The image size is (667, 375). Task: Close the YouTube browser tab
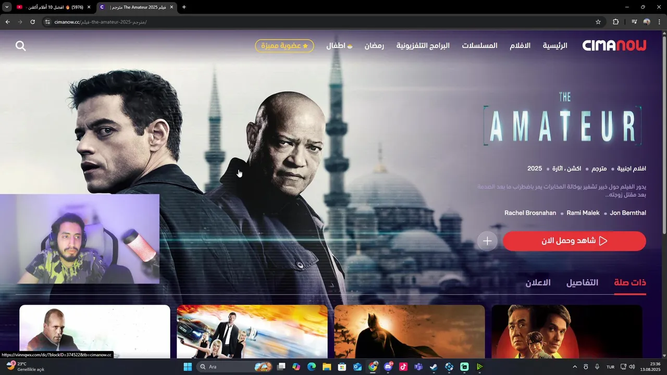click(89, 7)
